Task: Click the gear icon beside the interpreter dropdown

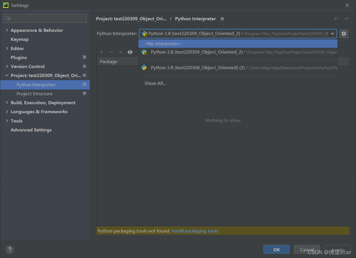Action: [x=344, y=34]
